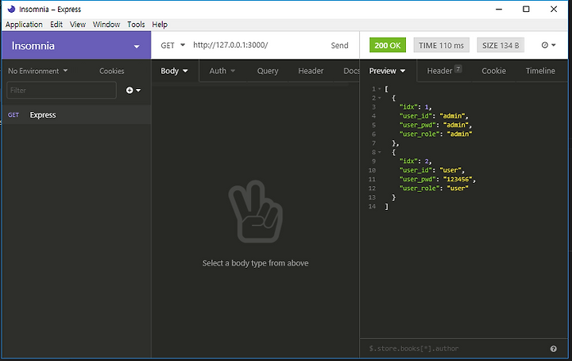The image size is (572, 361).
Task: Click the "user_role": "admin" line
Action: click(435, 134)
